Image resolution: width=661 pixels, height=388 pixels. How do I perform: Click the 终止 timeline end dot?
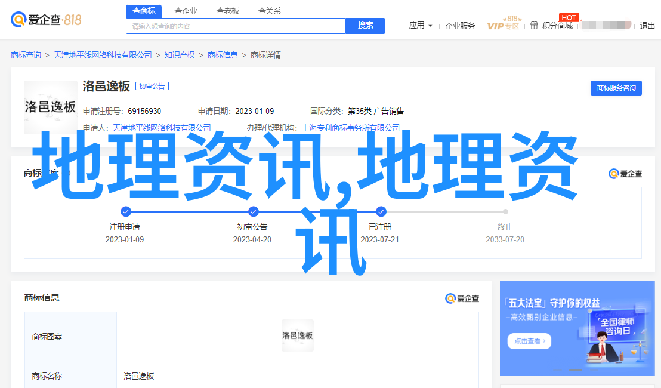(505, 211)
